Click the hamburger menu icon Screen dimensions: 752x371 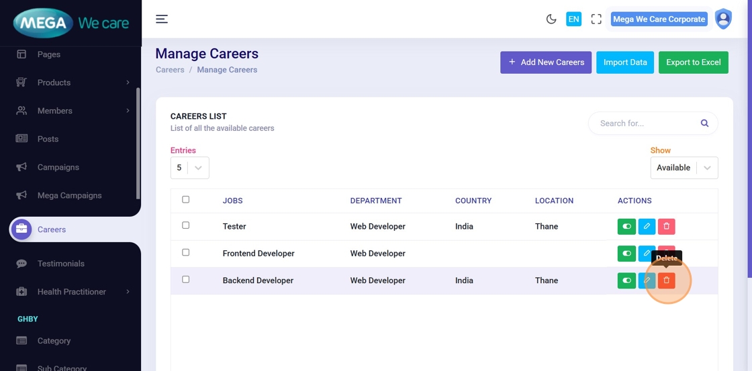(x=162, y=19)
